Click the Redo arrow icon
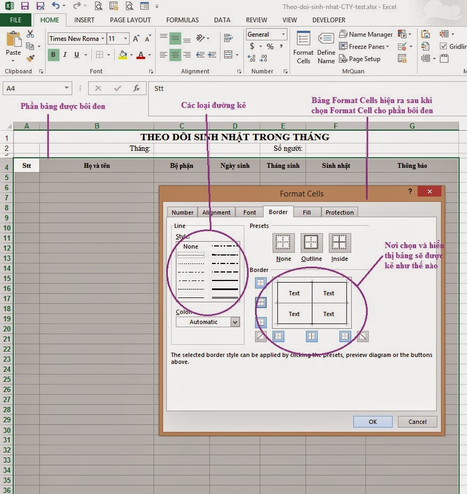 pos(77,6)
